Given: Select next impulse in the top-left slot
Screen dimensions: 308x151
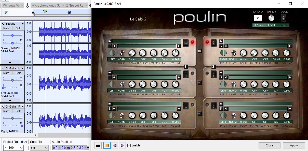Looking at the screenshot, I should [179, 46].
